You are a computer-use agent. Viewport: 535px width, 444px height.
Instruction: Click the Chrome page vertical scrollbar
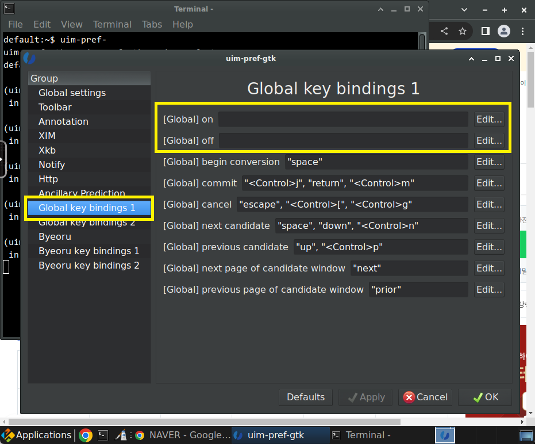pos(530,81)
